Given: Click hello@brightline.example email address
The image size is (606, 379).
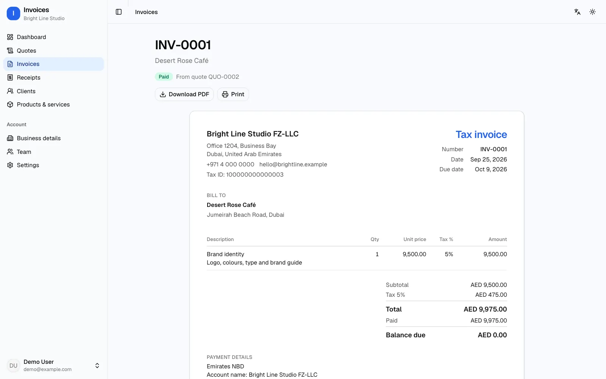Looking at the screenshot, I should click(293, 164).
